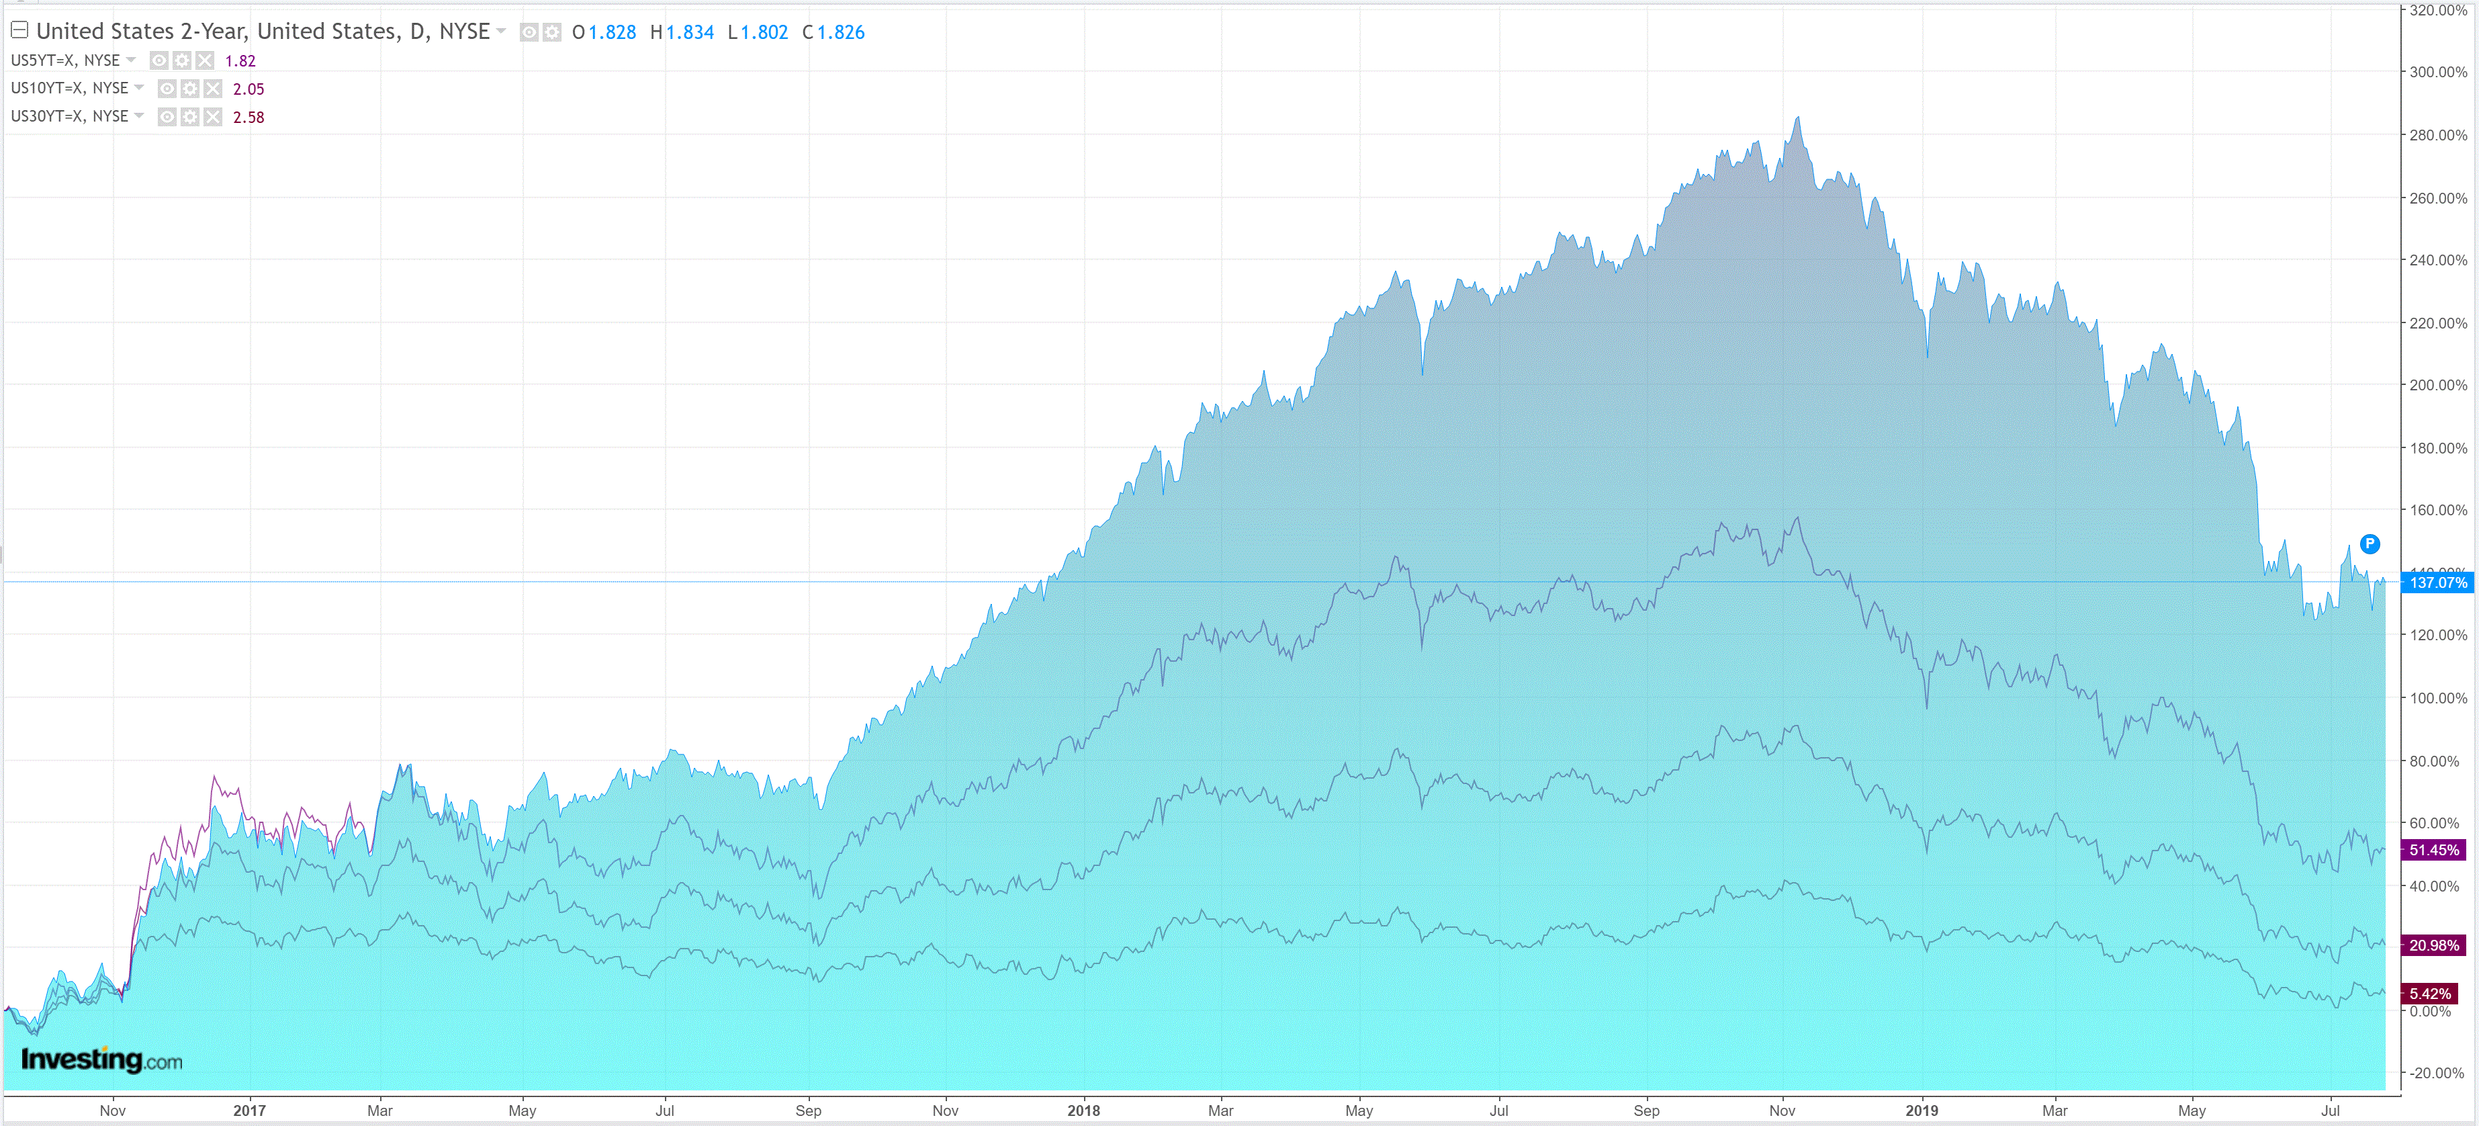Click the US30YT=X, NYSE legend label
The width and height of the screenshot is (2479, 1126).
tap(69, 116)
